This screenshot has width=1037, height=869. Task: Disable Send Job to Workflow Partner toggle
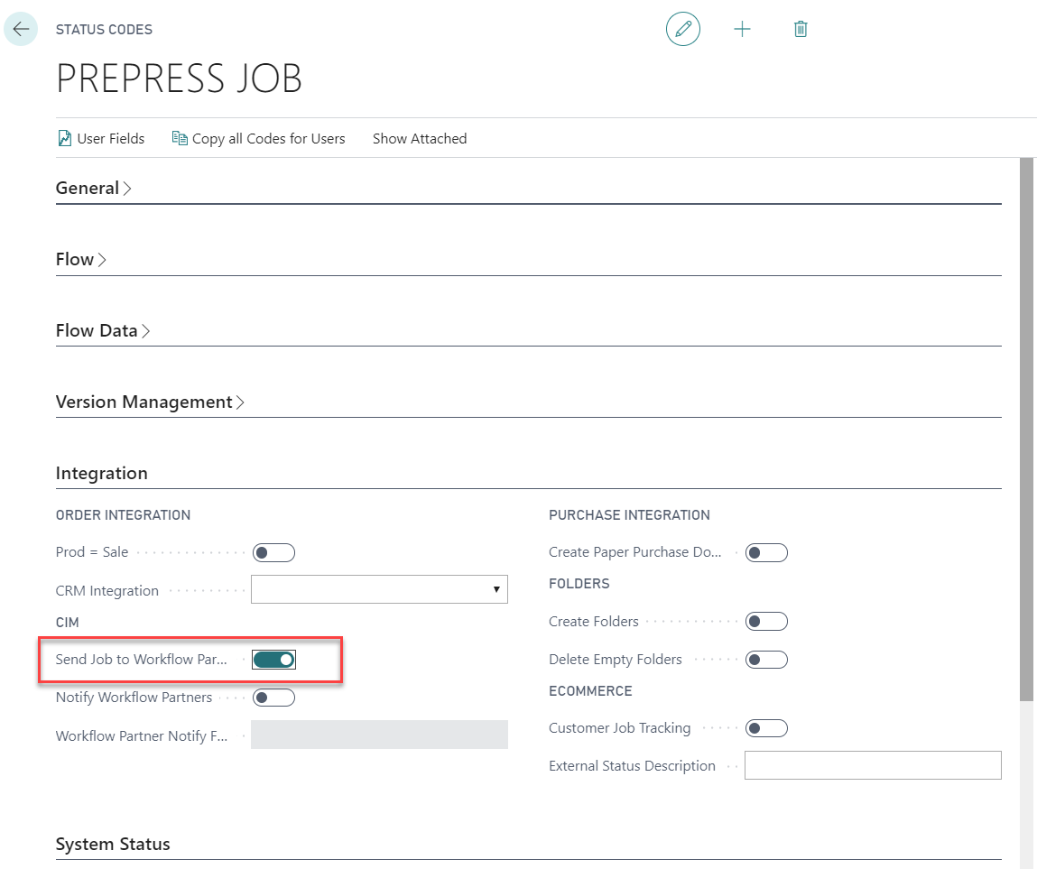274,660
